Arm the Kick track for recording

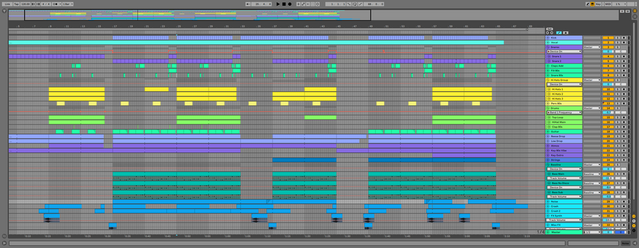click(624, 38)
